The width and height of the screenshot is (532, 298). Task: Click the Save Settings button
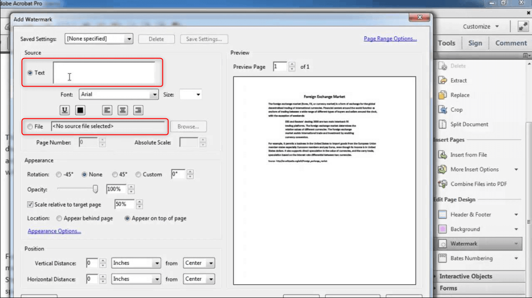click(204, 39)
